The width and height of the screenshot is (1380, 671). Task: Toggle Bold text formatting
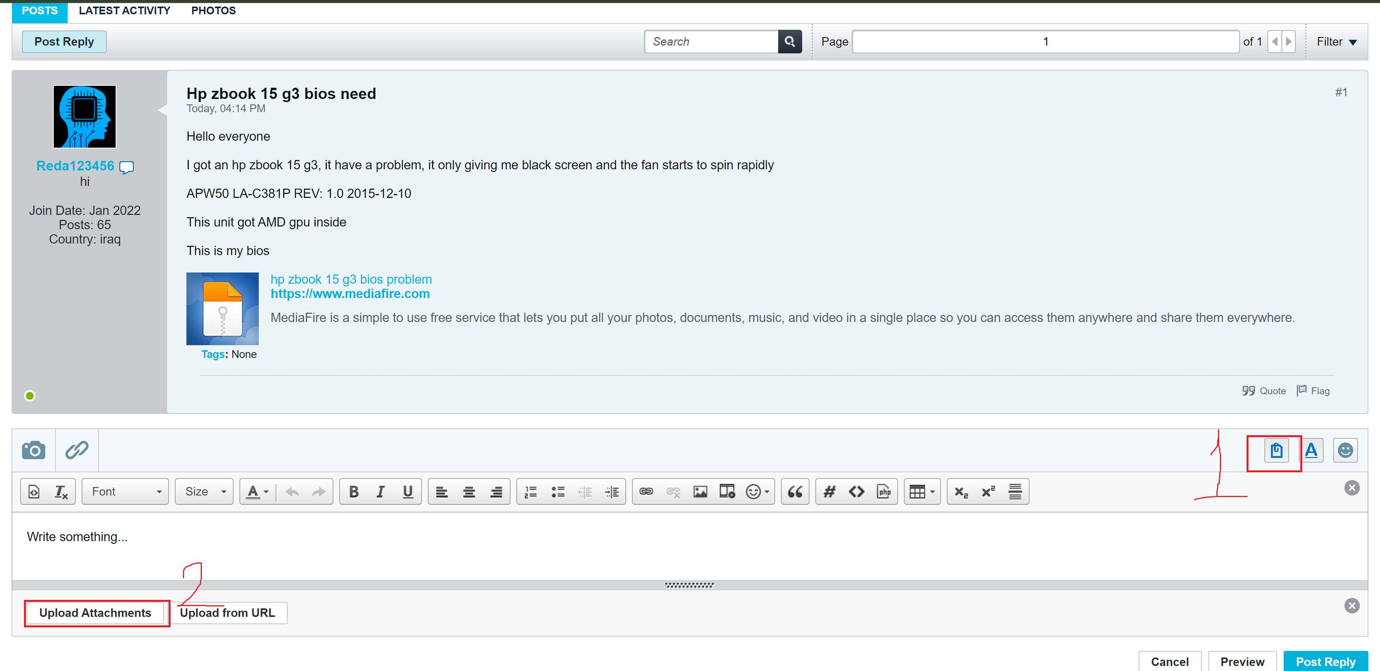(x=354, y=492)
